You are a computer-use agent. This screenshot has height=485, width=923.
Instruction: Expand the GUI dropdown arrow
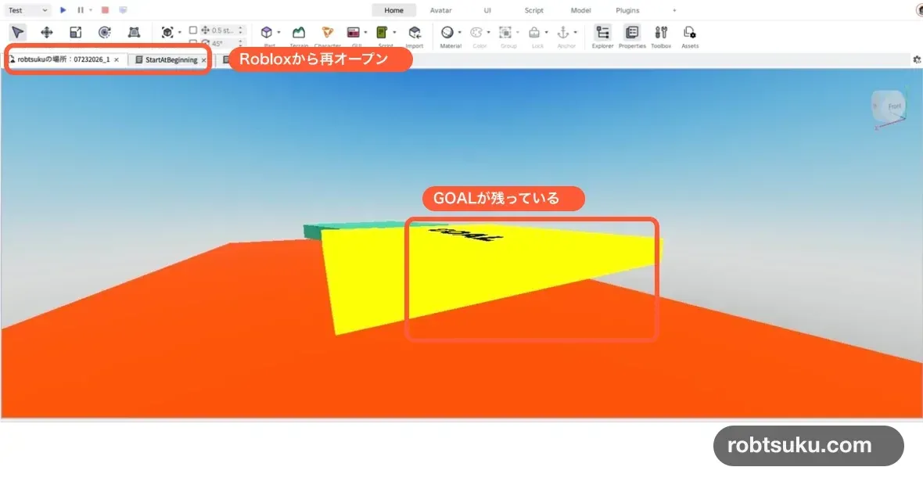(x=365, y=32)
